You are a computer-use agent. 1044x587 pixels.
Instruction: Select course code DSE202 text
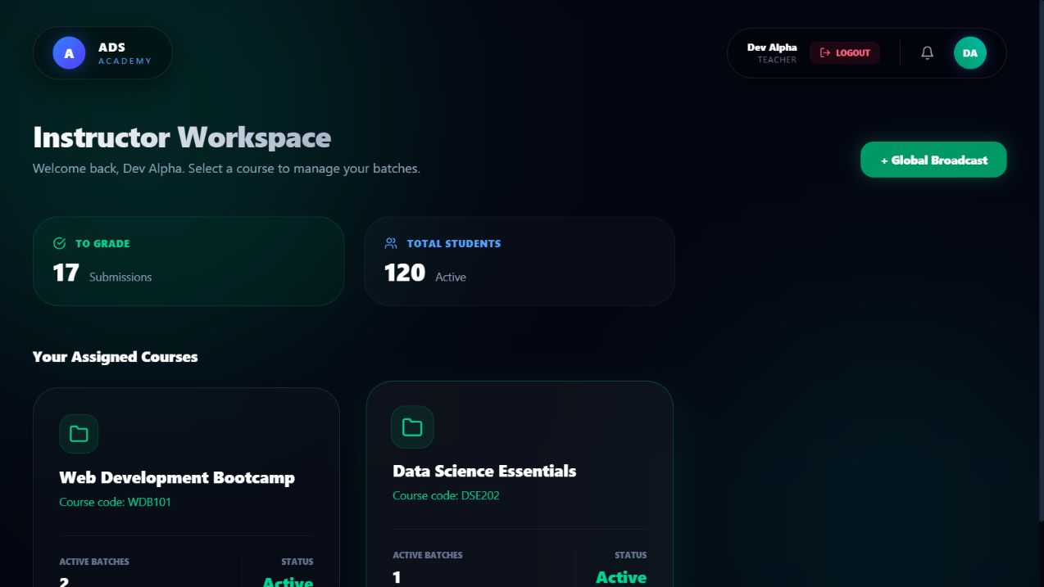point(446,495)
